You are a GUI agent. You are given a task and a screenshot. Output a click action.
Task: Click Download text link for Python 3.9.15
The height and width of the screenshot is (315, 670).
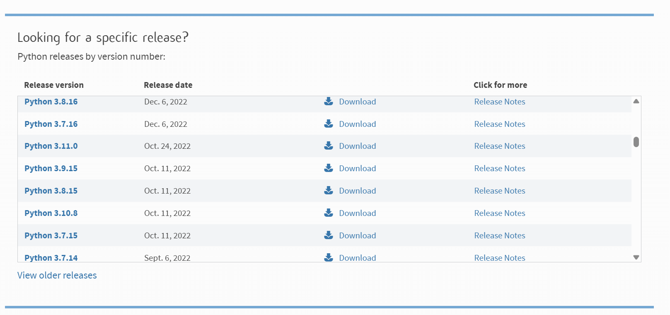pos(358,168)
